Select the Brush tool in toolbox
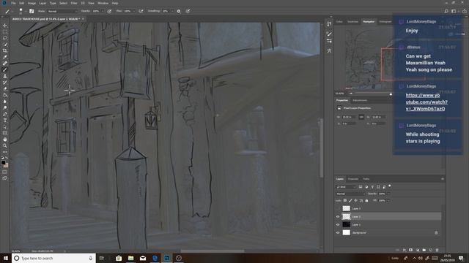 pyautogui.click(x=5, y=69)
